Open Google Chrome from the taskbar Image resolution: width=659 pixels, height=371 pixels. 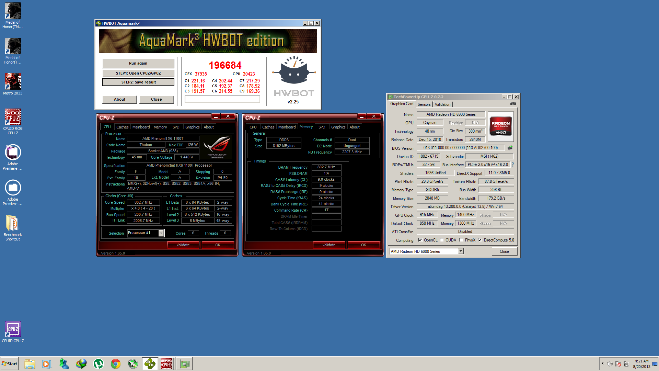click(116, 364)
